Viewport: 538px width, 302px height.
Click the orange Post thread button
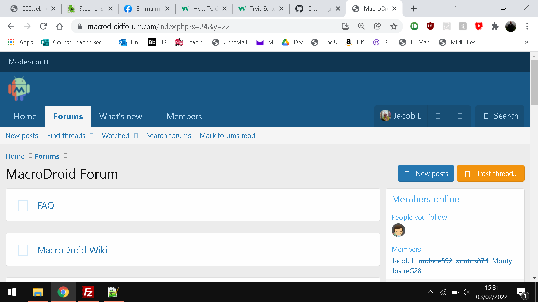point(490,173)
